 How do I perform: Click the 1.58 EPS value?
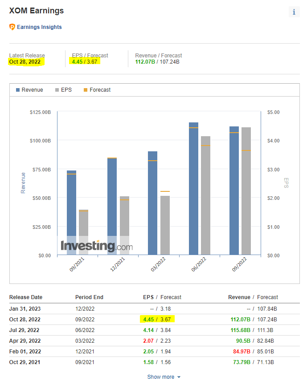148,362
